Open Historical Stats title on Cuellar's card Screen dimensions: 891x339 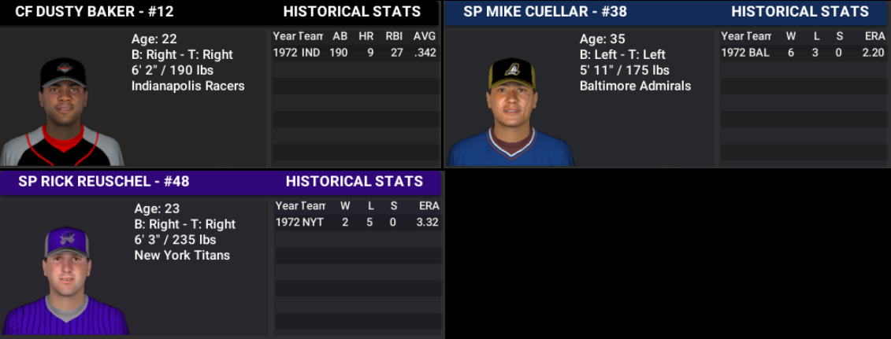pos(800,12)
